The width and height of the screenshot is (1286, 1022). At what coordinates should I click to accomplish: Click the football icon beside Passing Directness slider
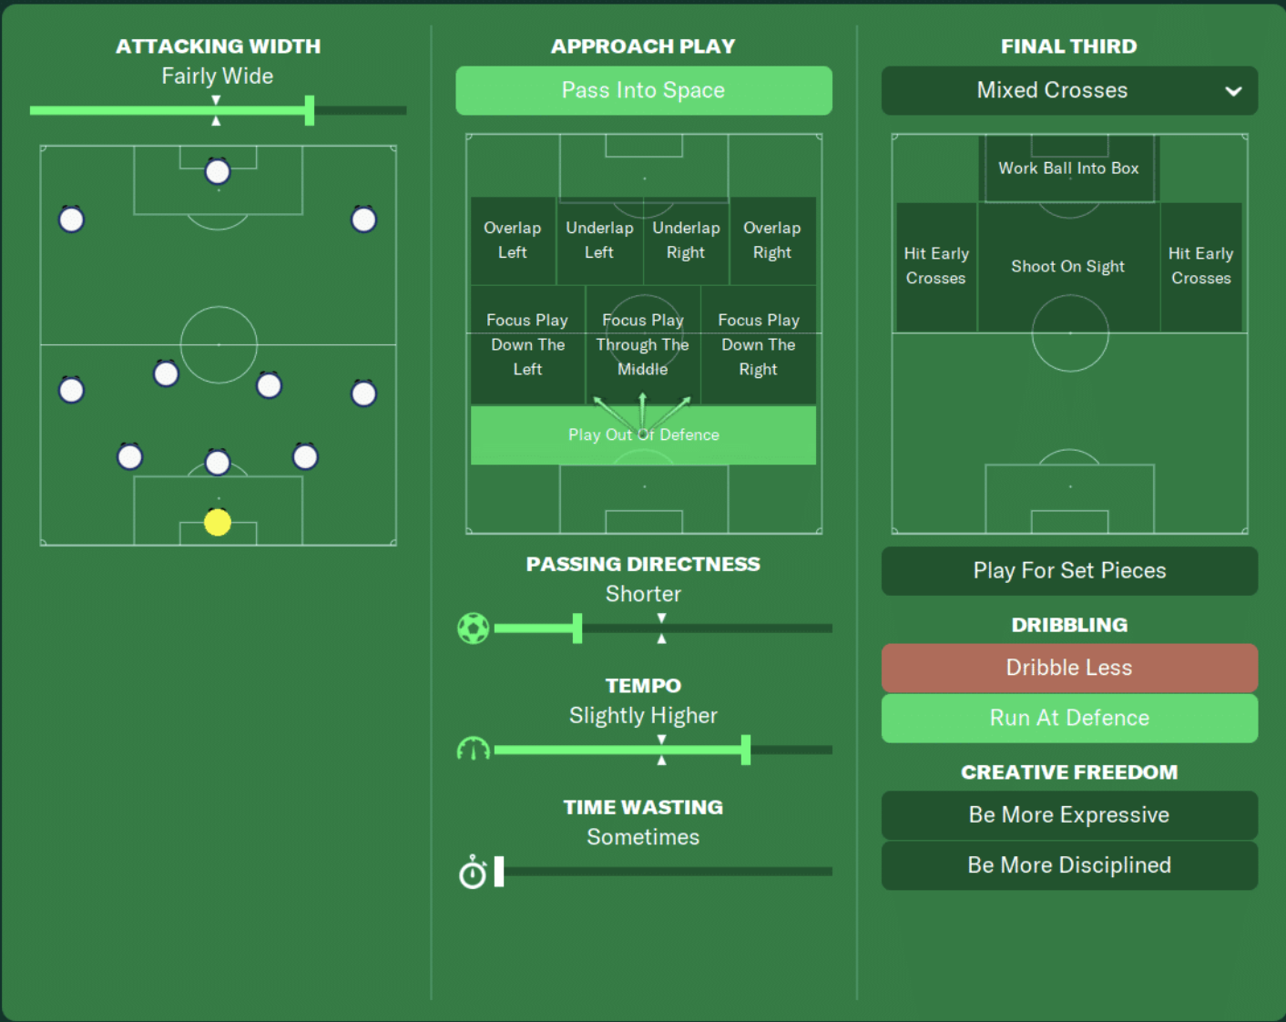click(473, 629)
